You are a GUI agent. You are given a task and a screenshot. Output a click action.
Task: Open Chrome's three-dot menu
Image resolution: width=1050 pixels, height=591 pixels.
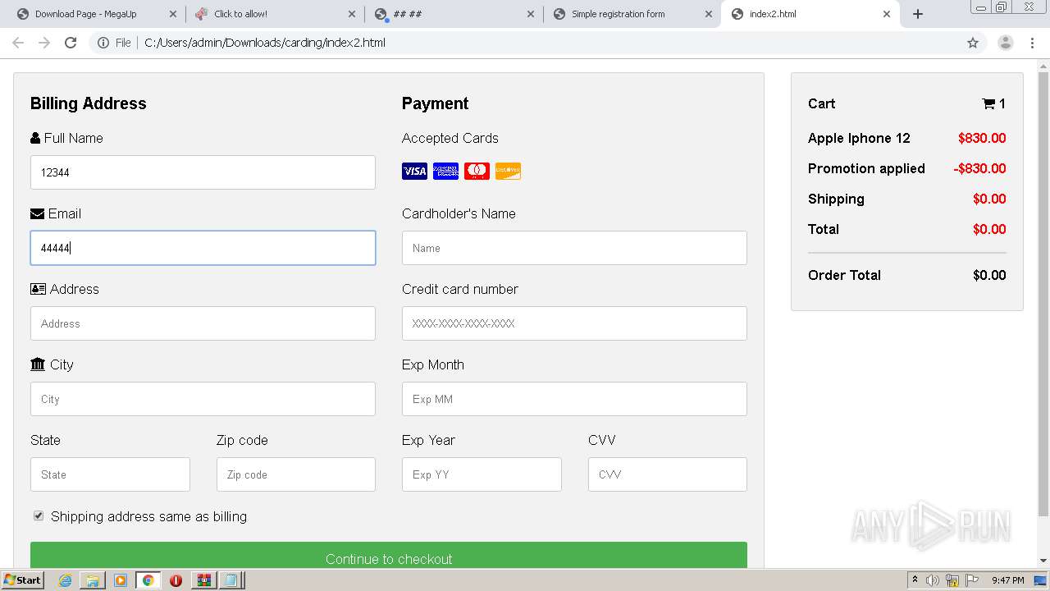1033,43
